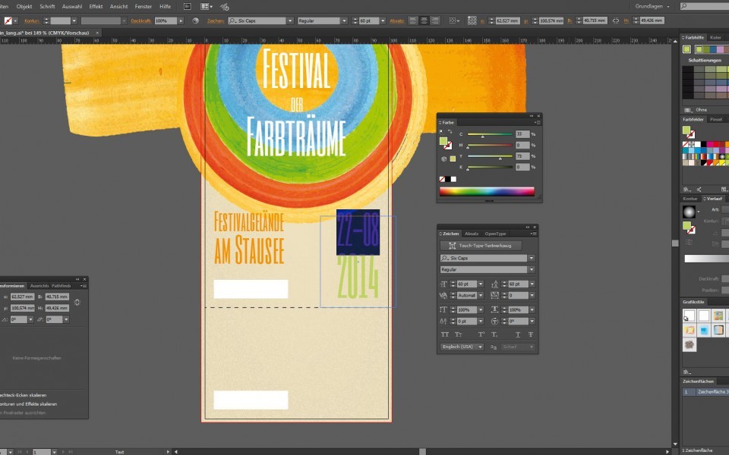Click the align left paragraph icon
This screenshot has width=729, height=455.
click(412, 20)
